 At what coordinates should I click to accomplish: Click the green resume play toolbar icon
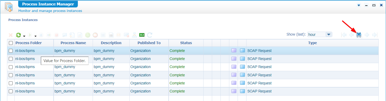(x=30, y=35)
